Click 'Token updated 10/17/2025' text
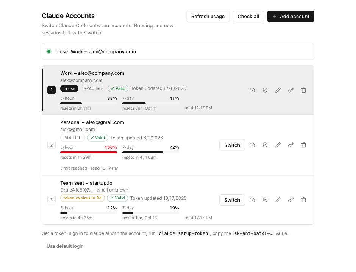Image resolution: width=356 pixels, height=272 pixels. (x=158, y=198)
